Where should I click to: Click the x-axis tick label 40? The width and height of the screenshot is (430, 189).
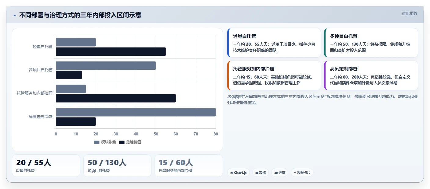[136, 134]
